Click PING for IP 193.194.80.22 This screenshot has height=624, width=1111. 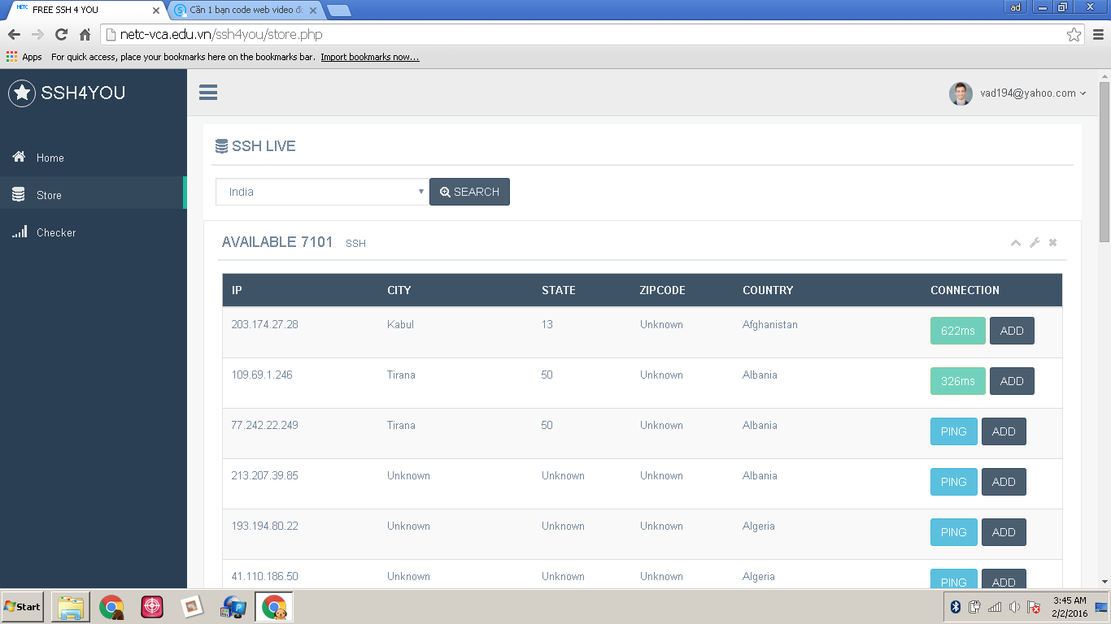[x=953, y=532]
